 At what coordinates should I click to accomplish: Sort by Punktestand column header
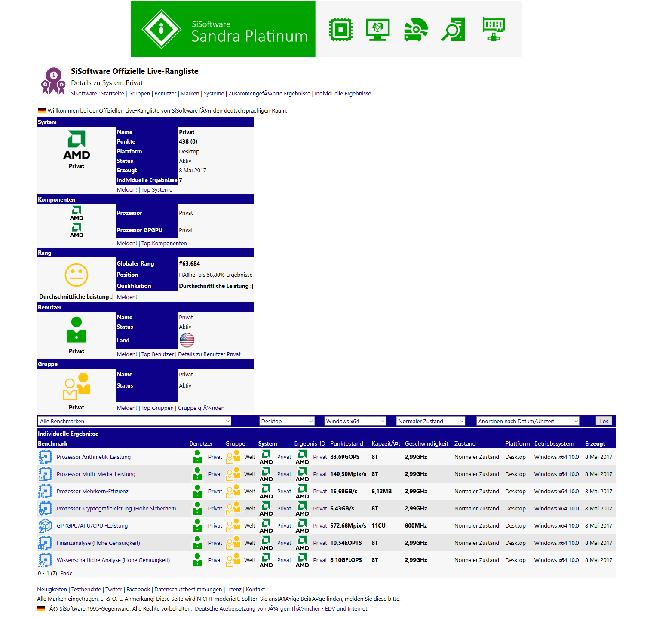[x=346, y=443]
